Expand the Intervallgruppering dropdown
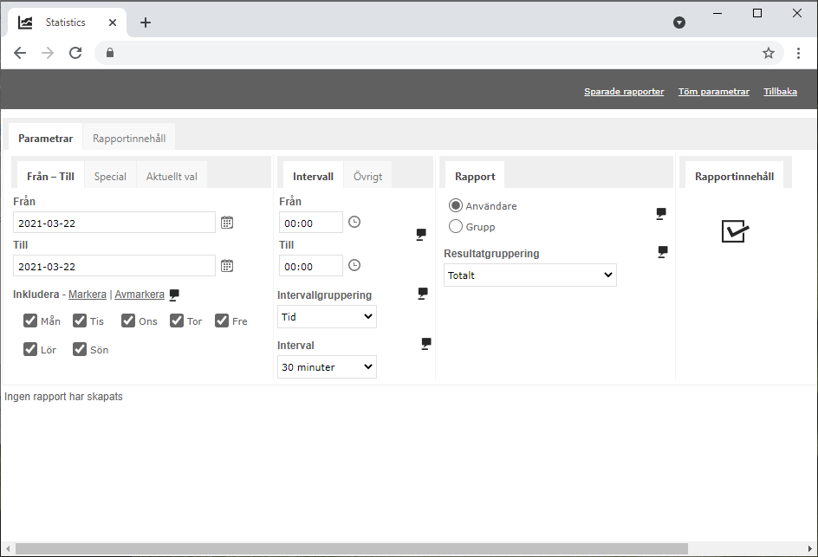The width and height of the screenshot is (818, 557). point(327,316)
